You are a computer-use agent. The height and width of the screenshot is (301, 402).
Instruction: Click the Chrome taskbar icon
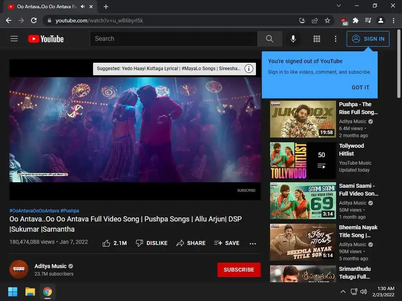pyautogui.click(x=48, y=292)
